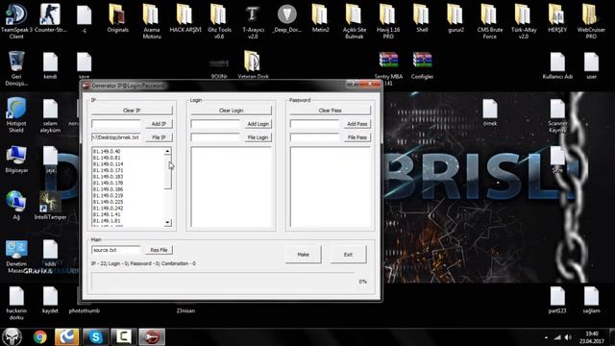Viewport: 615px width, 346px height.
Task: Open Skype from the taskbar
Action: (95, 336)
